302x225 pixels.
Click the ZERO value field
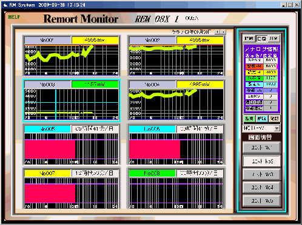pos(270,96)
